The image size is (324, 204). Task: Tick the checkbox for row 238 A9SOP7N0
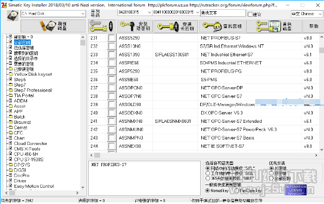(x=111, y=96)
